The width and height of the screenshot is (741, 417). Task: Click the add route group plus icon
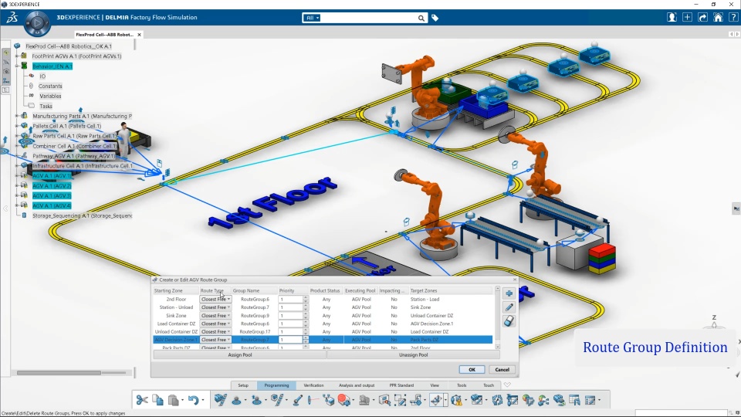coord(509,293)
